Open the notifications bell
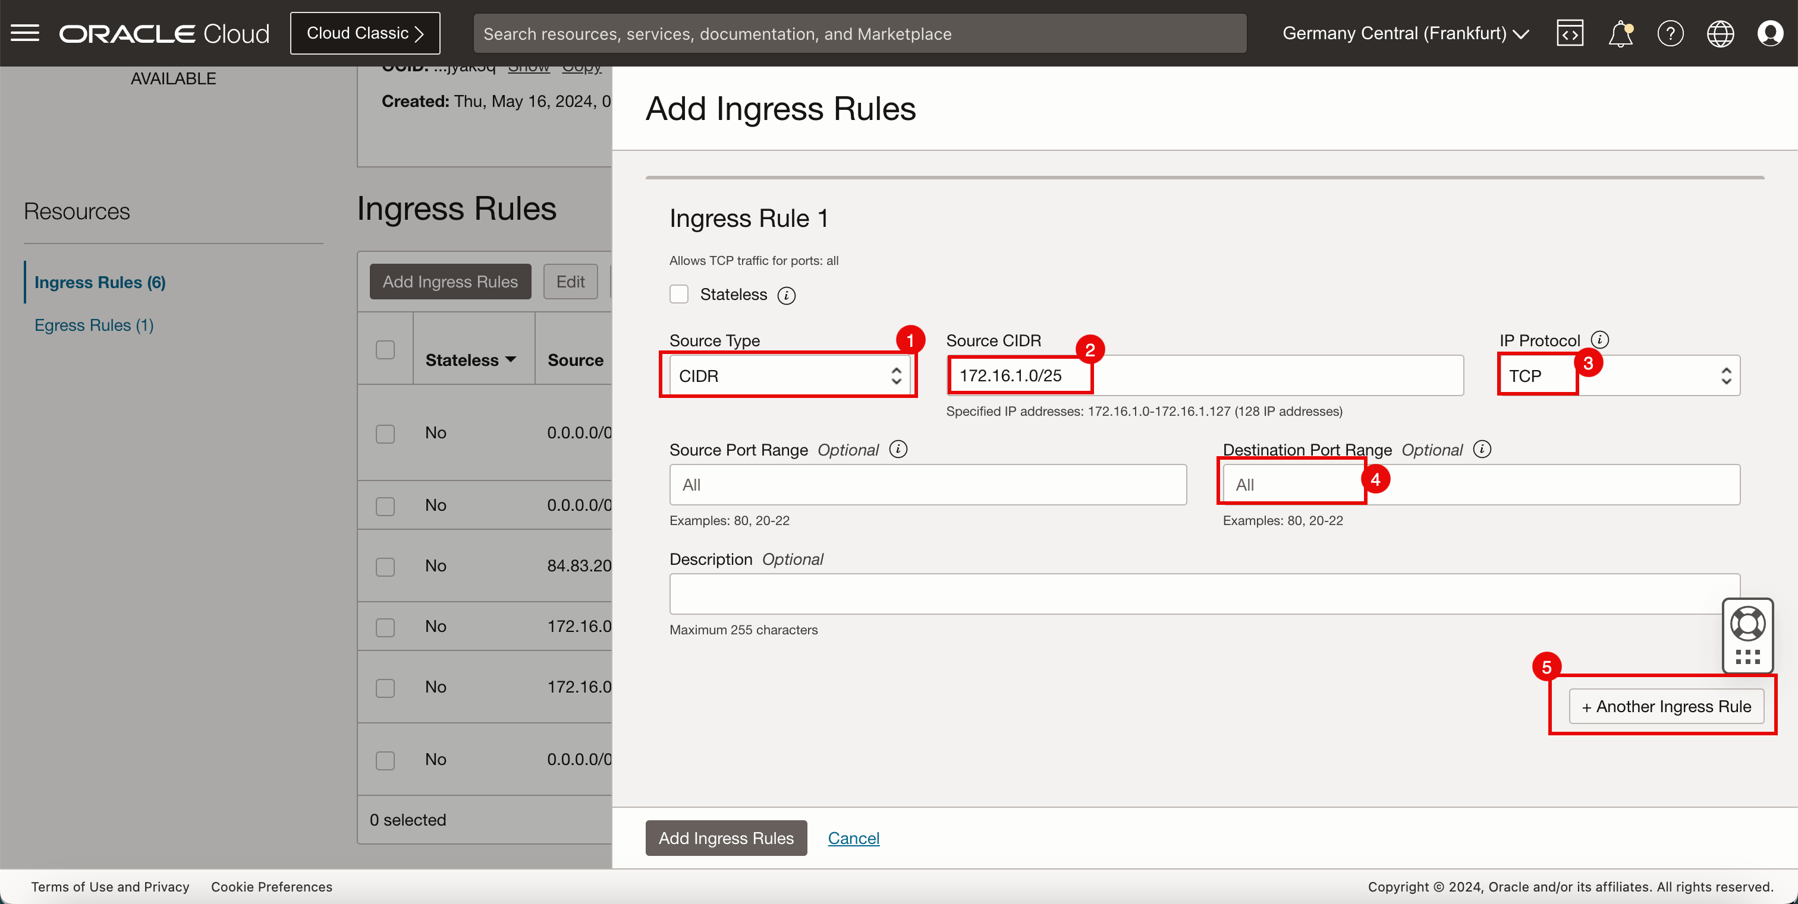 tap(1620, 33)
